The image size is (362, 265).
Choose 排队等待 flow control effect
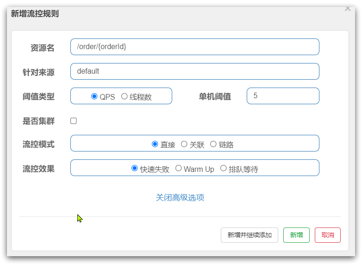click(223, 168)
